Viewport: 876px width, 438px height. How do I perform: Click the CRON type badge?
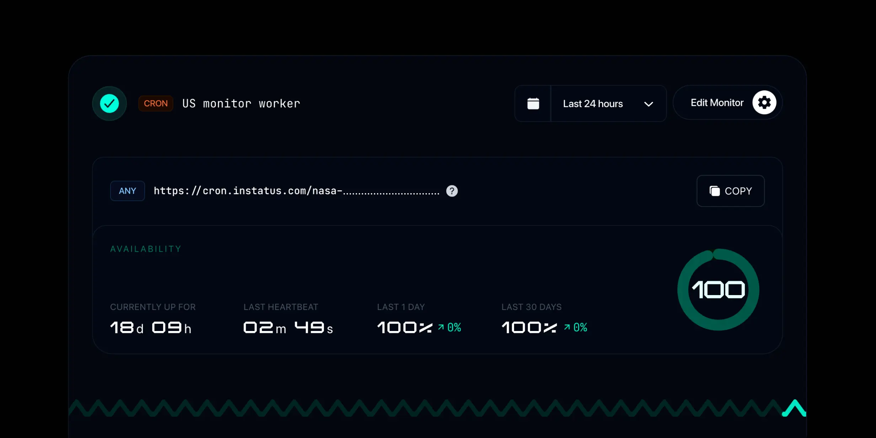coord(156,103)
